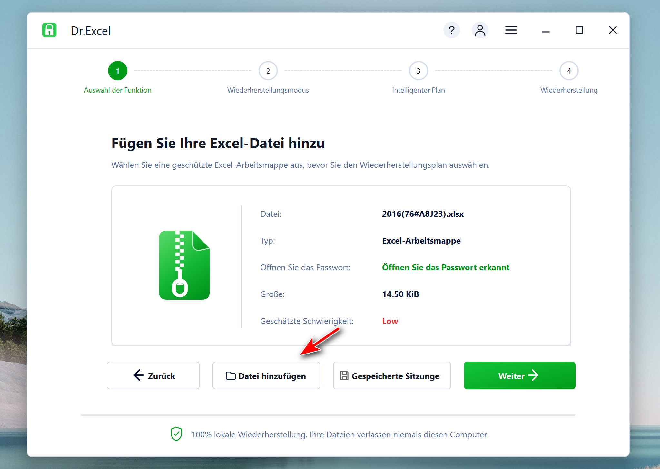Maximize the Dr.Excel window

click(579, 30)
